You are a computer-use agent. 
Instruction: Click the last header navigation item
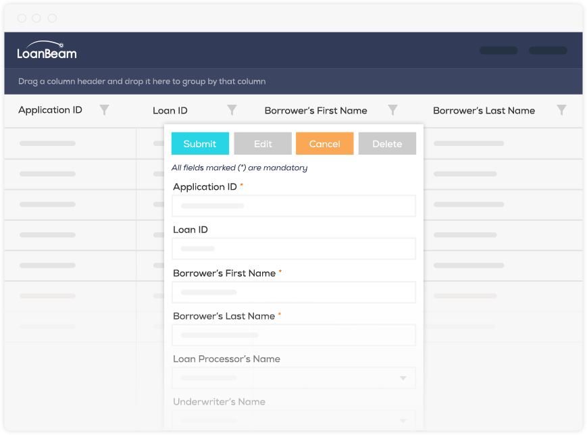click(548, 51)
